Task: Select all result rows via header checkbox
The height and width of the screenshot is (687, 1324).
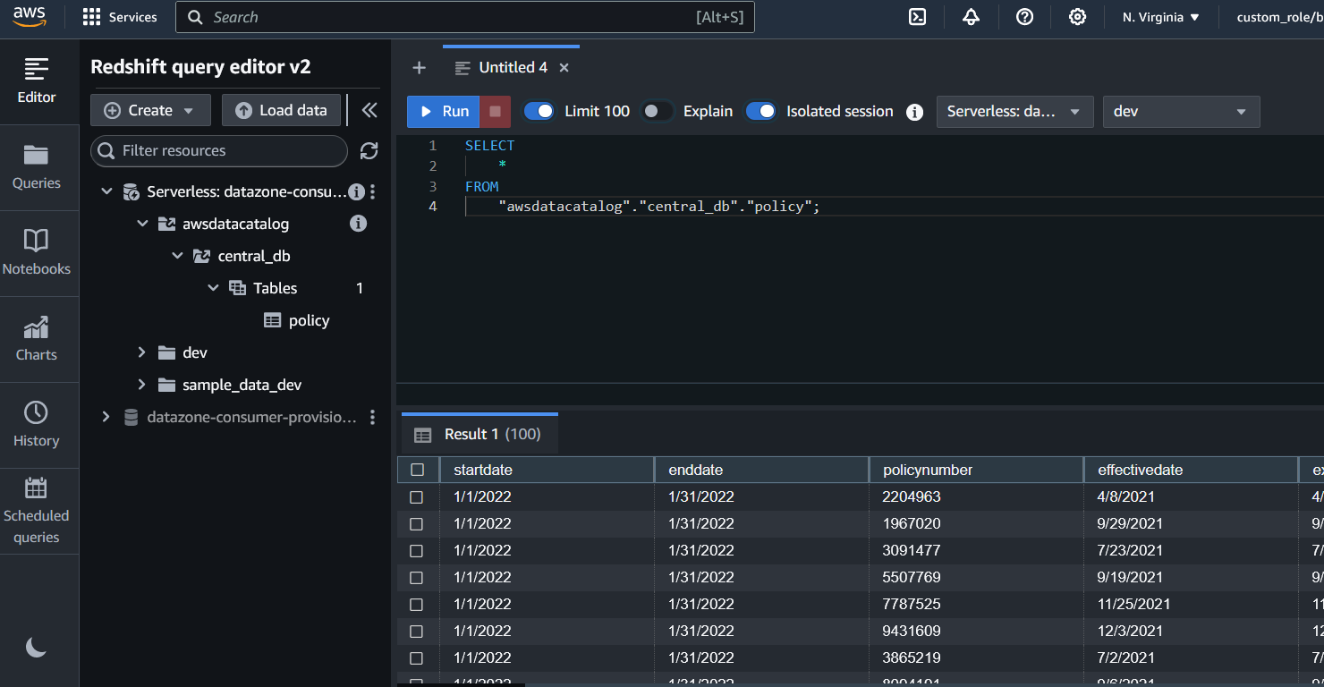Action: 417,469
